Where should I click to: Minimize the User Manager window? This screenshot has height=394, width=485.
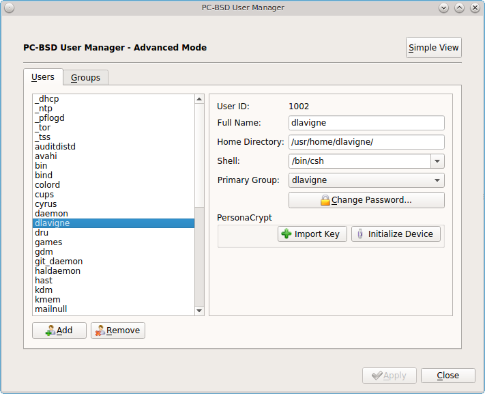pyautogui.click(x=443, y=8)
